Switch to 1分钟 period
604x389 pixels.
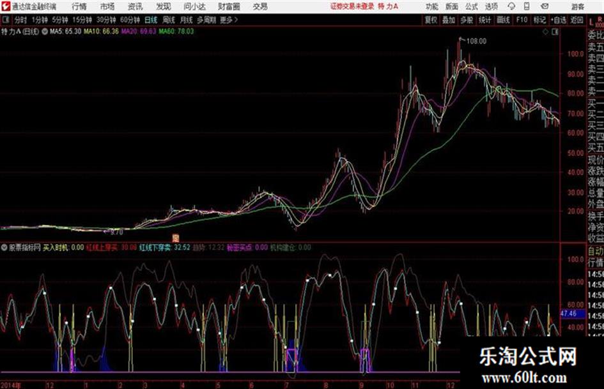click(x=40, y=20)
